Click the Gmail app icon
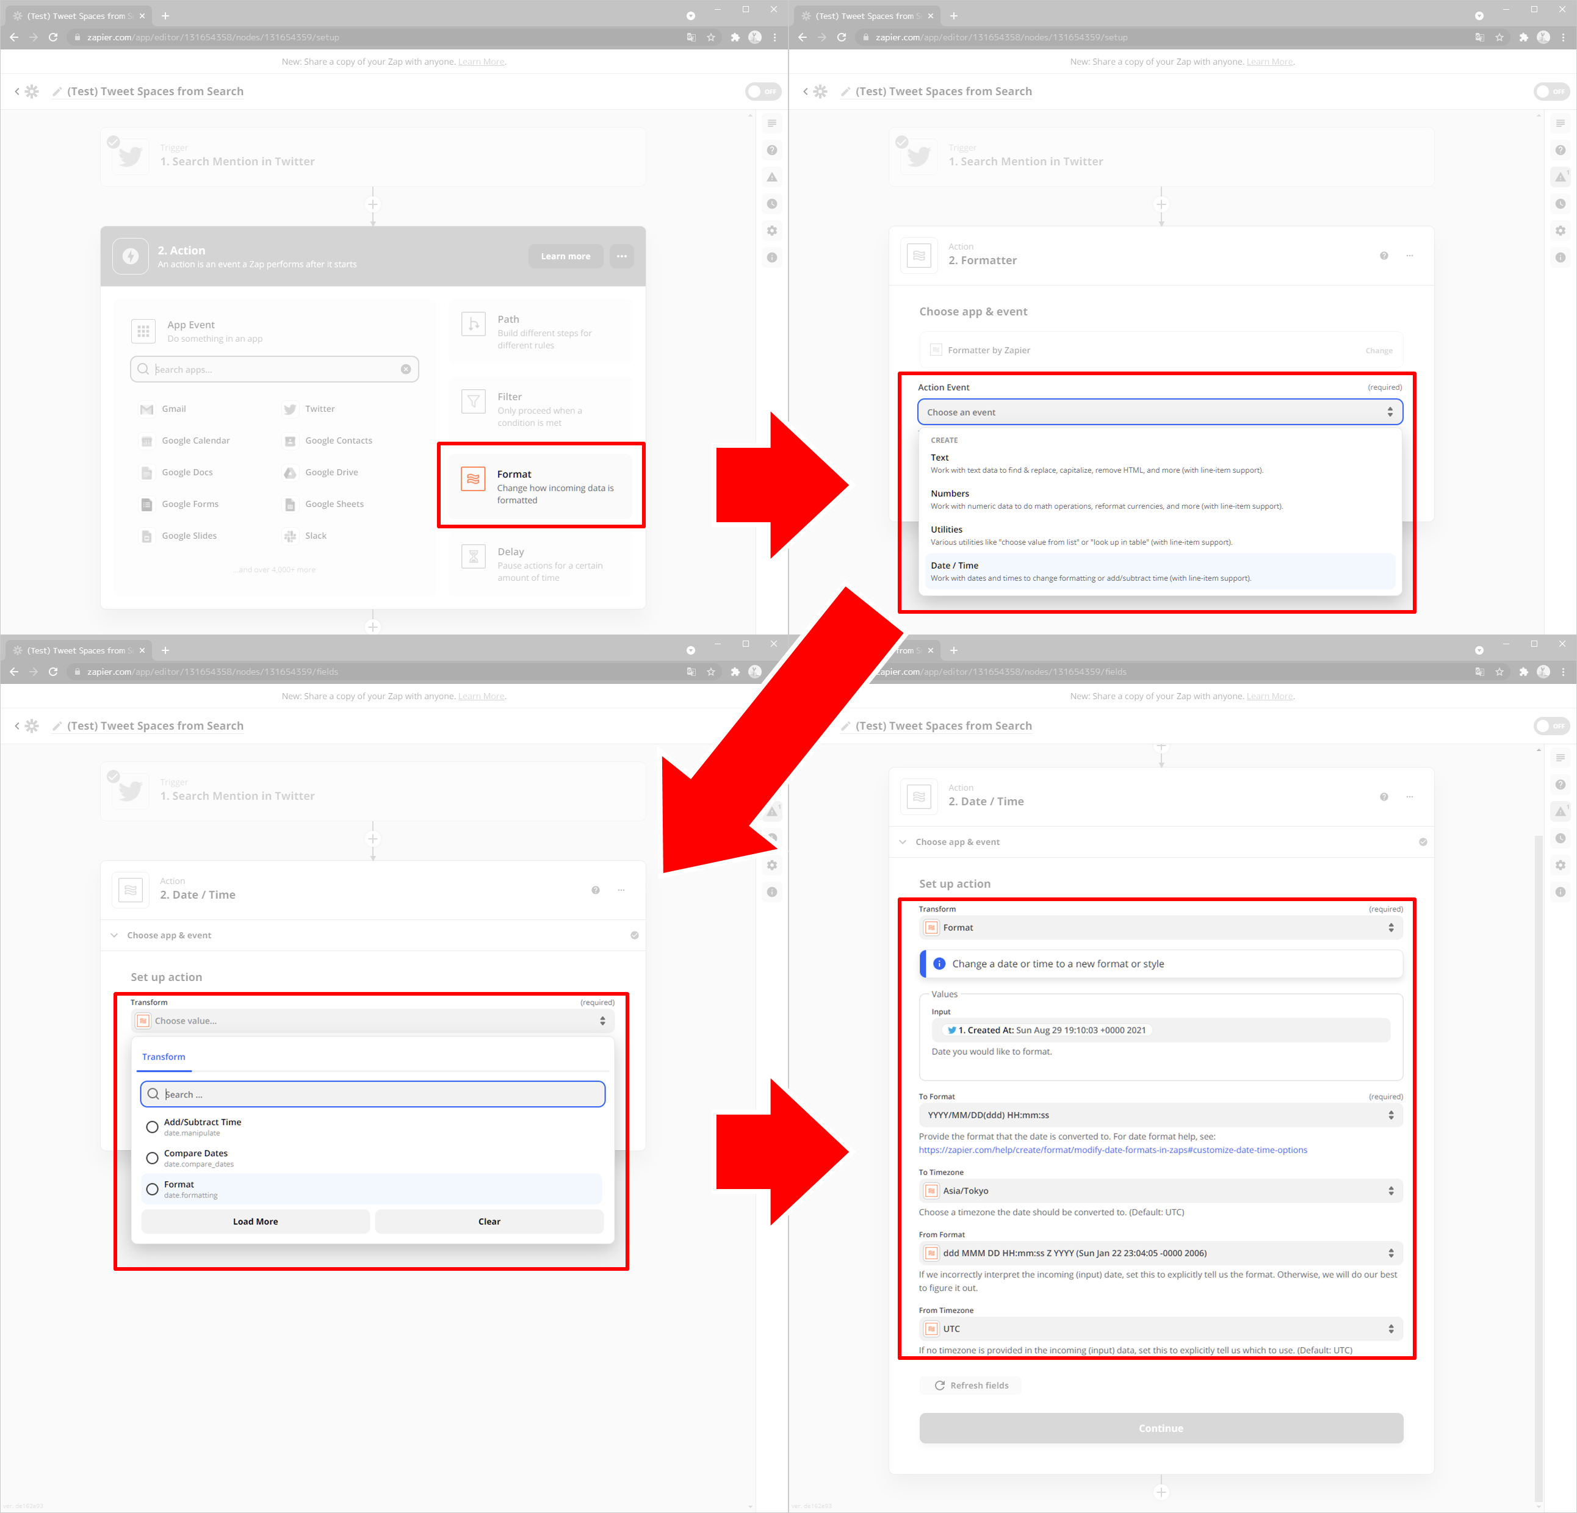The width and height of the screenshot is (1577, 1513). click(146, 409)
